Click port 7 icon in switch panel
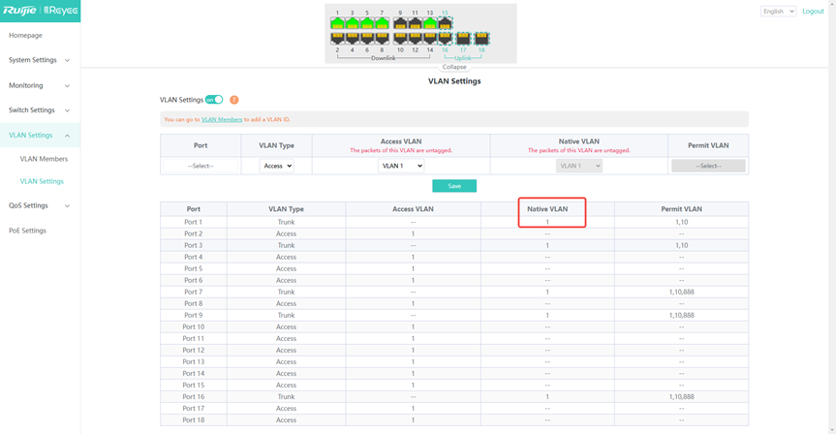This screenshot has width=836, height=434. coord(382,23)
